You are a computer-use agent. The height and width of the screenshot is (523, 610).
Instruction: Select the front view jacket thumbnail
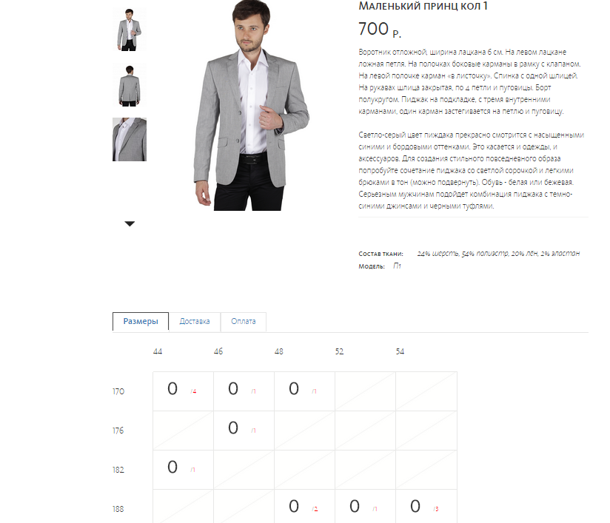[130, 30]
